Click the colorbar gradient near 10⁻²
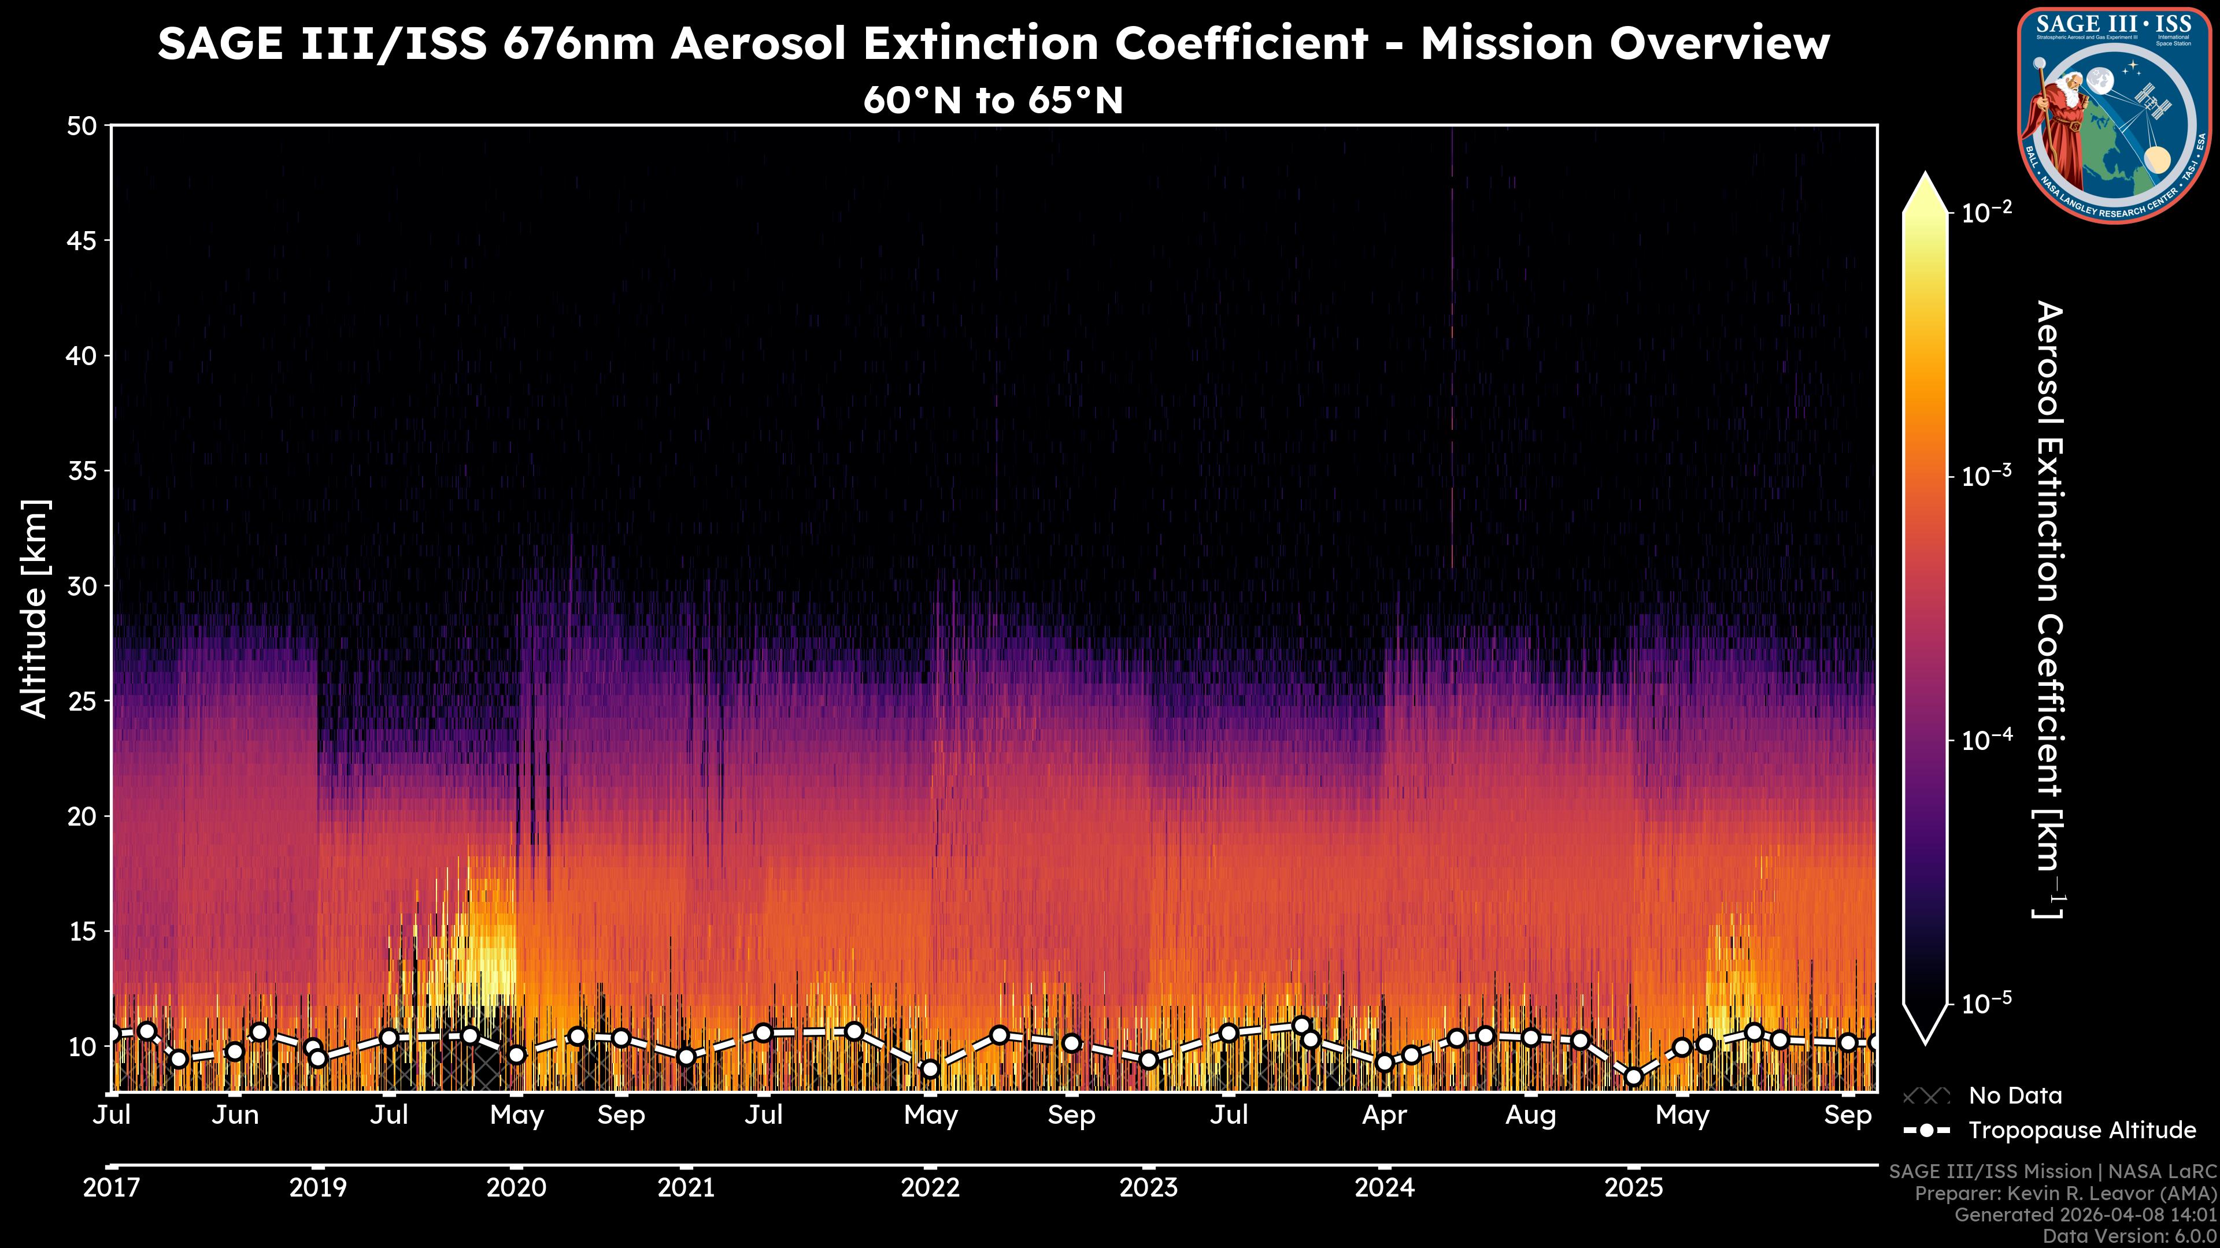2220x1248 pixels. pyautogui.click(x=1925, y=226)
